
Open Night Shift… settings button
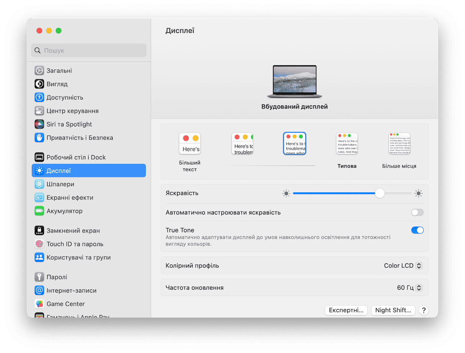(x=393, y=310)
